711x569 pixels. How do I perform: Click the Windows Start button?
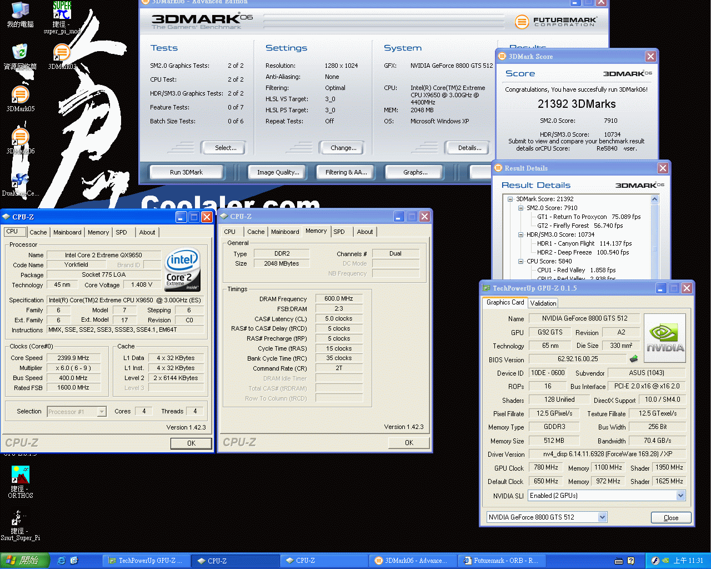coord(25,561)
